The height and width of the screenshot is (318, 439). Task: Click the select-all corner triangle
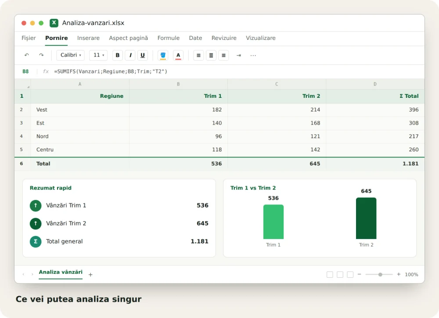coord(28,87)
